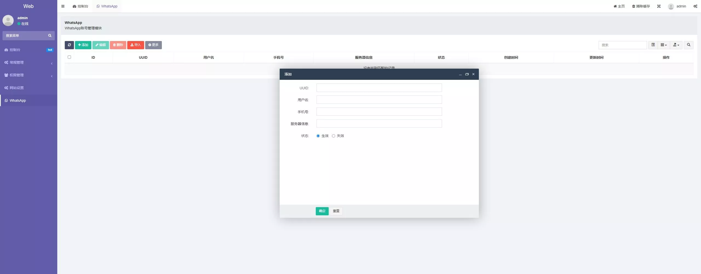Switch to the 控制台 tab
701x274 pixels.
[81, 6]
